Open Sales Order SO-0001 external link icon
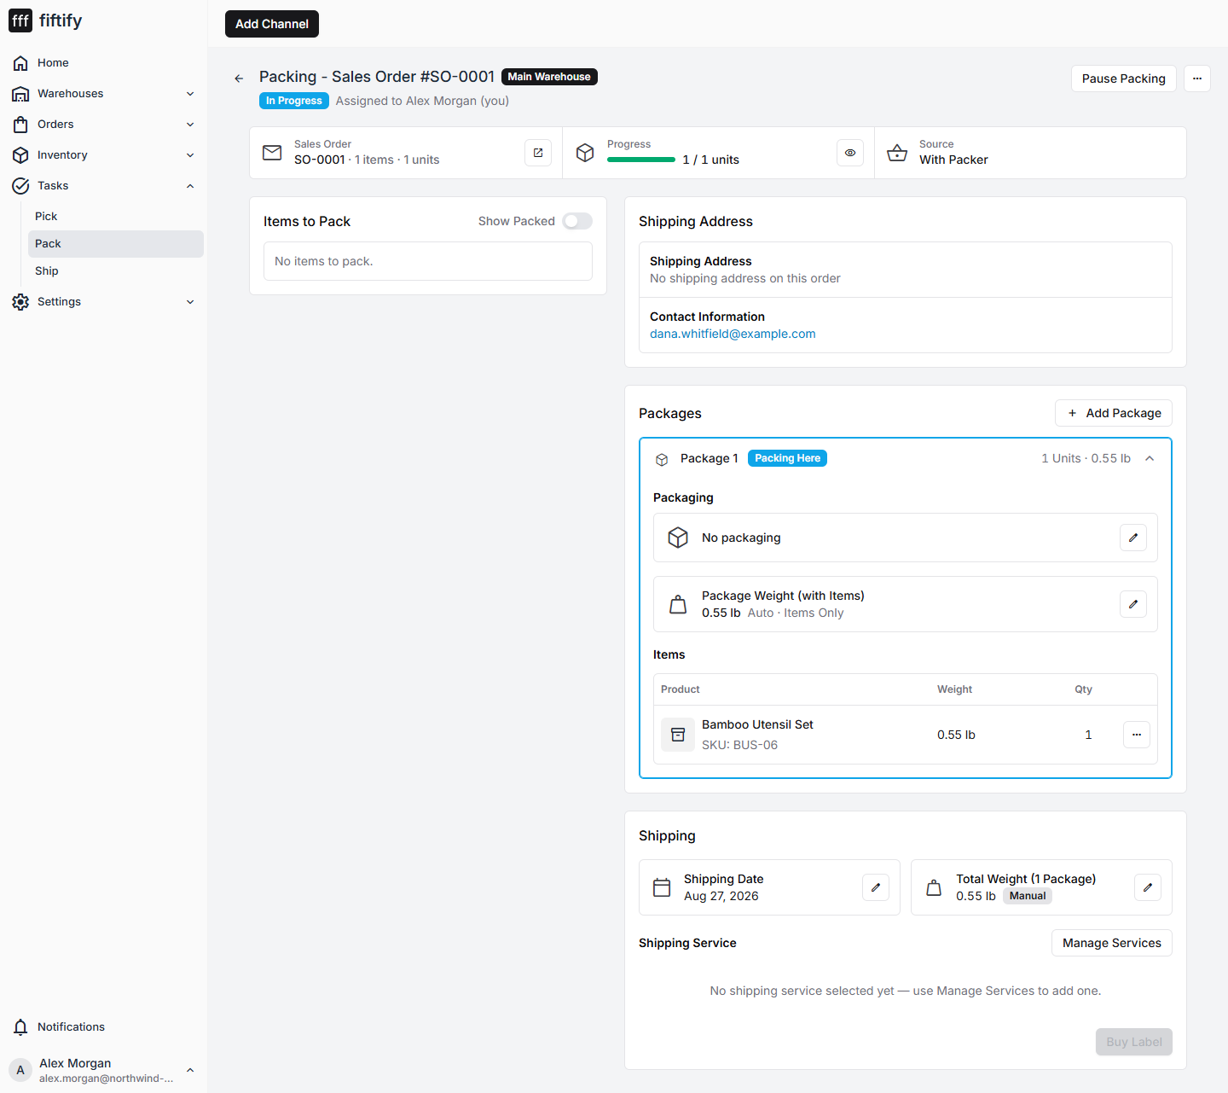The image size is (1228, 1093). [538, 153]
